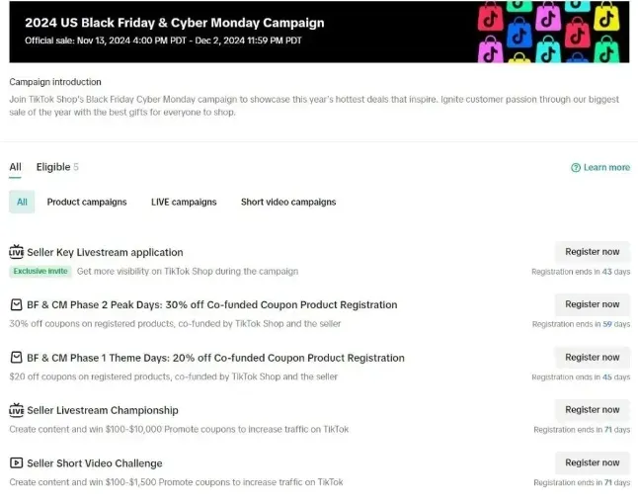Register now for Seller Short Video Challenge
The height and width of the screenshot is (502, 638).
(592, 461)
